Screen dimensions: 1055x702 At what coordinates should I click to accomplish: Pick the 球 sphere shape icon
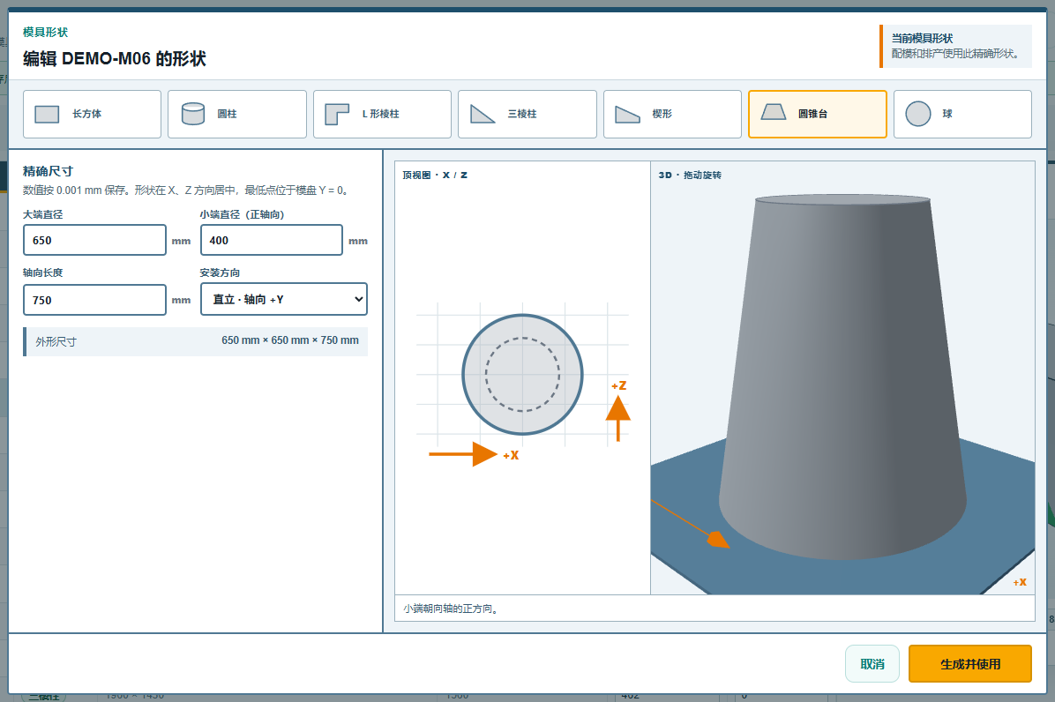pos(917,114)
